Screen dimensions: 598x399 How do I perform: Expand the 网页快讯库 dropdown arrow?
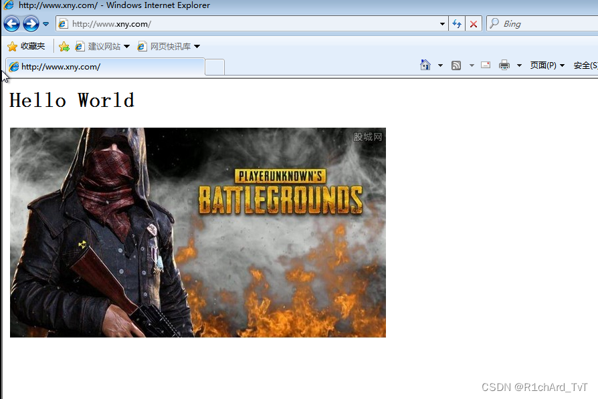click(197, 47)
